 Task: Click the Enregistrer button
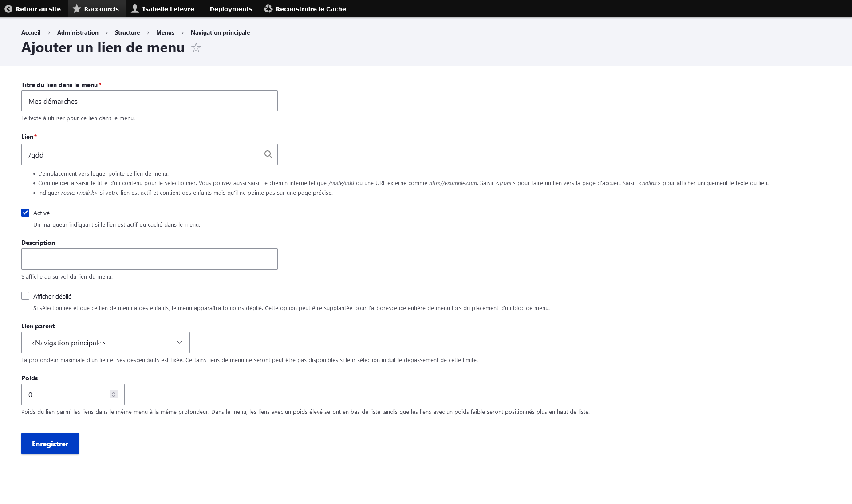[50, 444]
